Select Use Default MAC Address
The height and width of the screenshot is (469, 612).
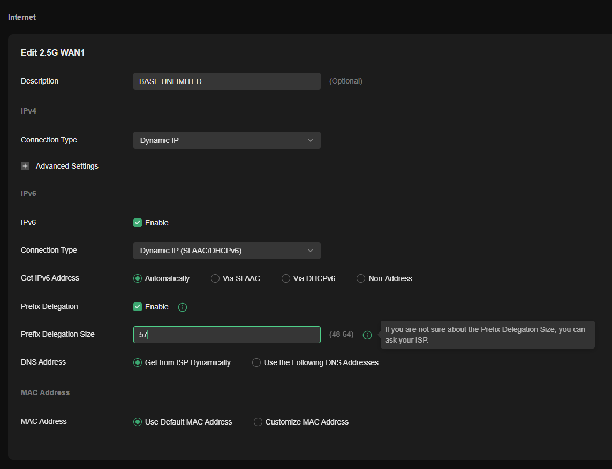[138, 422]
